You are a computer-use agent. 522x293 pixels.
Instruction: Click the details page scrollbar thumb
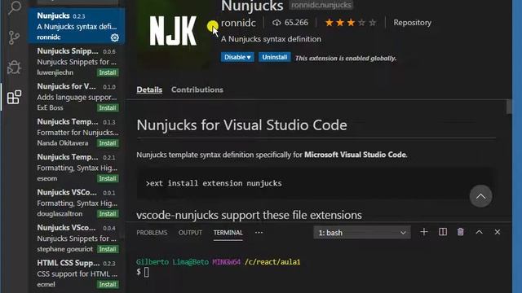pyautogui.click(x=509, y=107)
